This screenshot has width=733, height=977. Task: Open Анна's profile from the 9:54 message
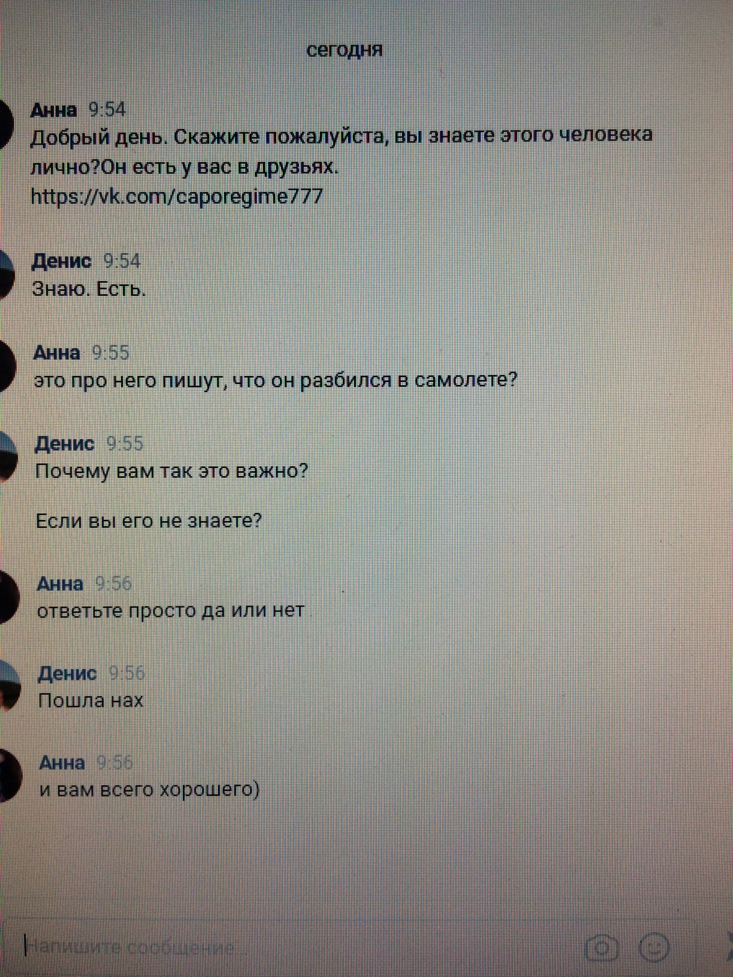(54, 110)
